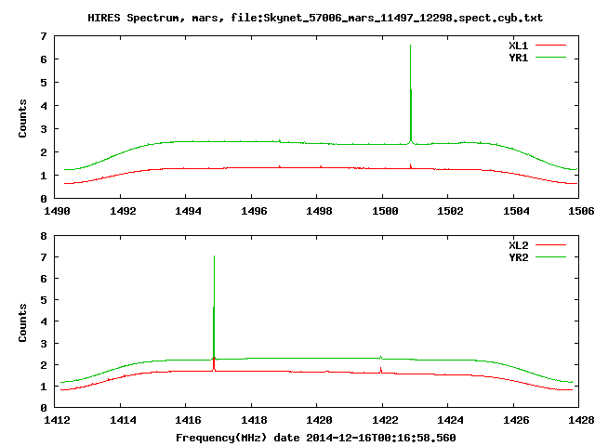595x446 pixels.
Task: Click the XL2 legend label
Action: pyautogui.click(x=519, y=245)
